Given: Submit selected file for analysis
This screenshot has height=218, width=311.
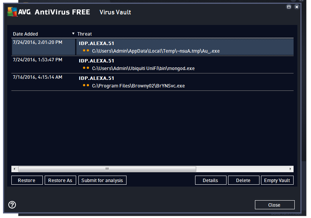Looking at the screenshot, I should pyautogui.click(x=102, y=181).
